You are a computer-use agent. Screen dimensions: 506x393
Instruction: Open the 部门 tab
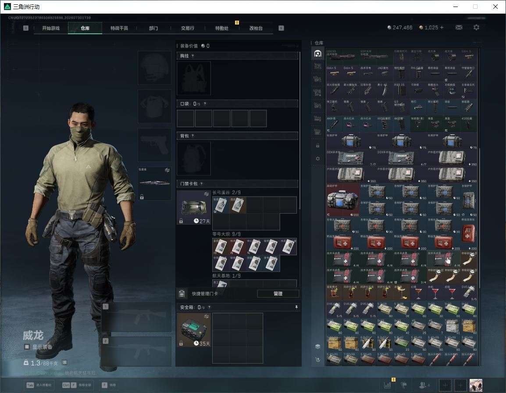click(153, 28)
